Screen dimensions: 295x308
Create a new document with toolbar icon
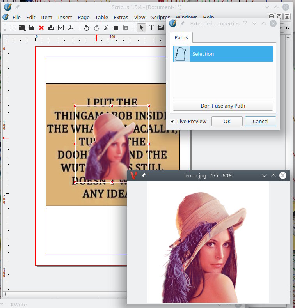tap(12, 28)
